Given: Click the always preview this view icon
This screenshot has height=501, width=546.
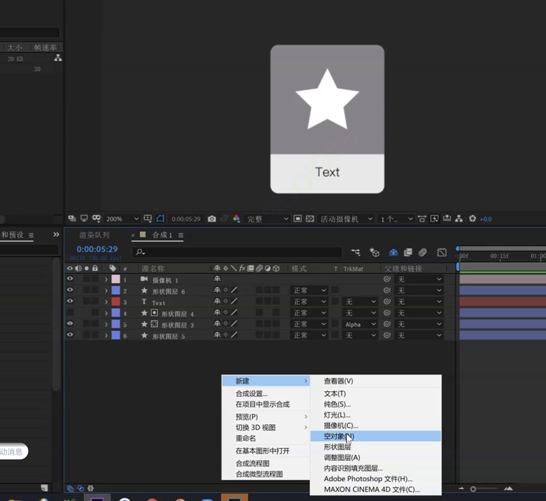Looking at the screenshot, I should point(72,219).
